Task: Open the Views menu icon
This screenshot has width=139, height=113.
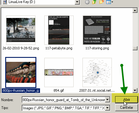Action: 108,2
